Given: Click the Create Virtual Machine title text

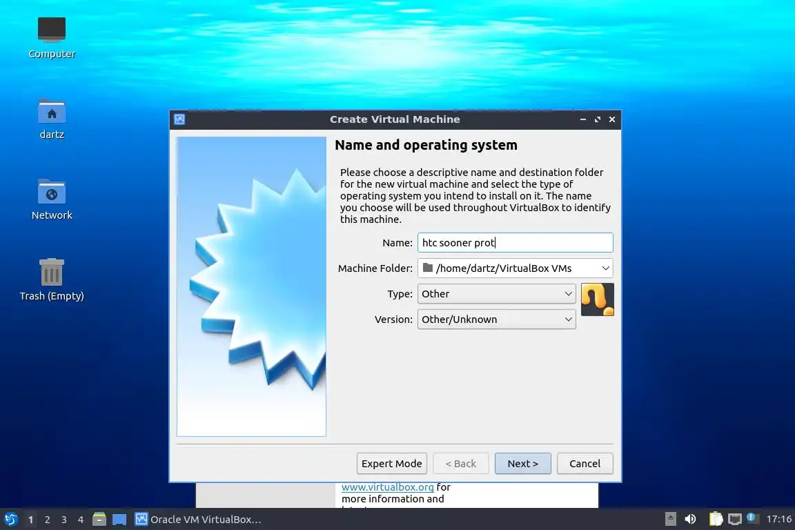Looking at the screenshot, I should pos(395,119).
